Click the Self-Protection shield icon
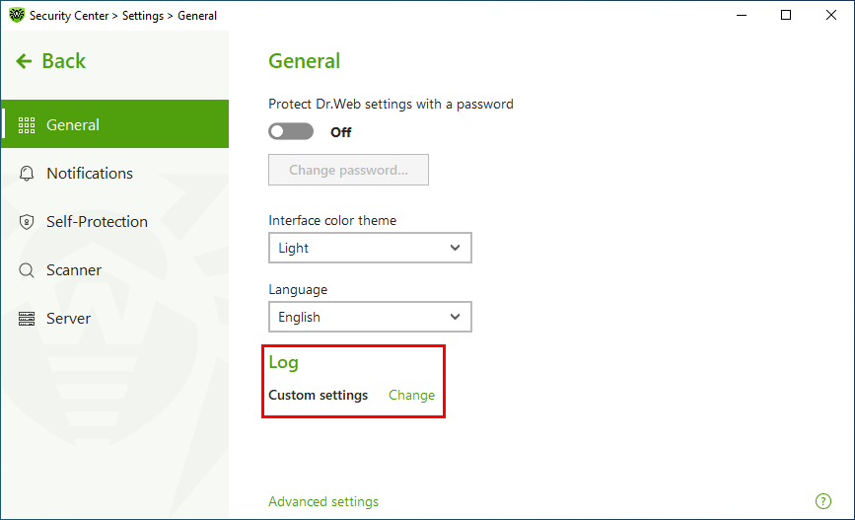The height and width of the screenshot is (520, 855). (27, 222)
